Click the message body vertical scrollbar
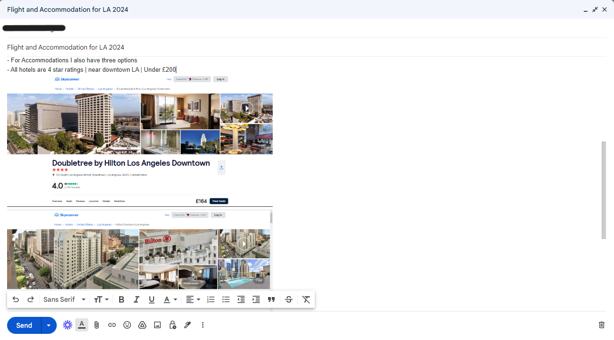The width and height of the screenshot is (614, 340). [x=604, y=190]
